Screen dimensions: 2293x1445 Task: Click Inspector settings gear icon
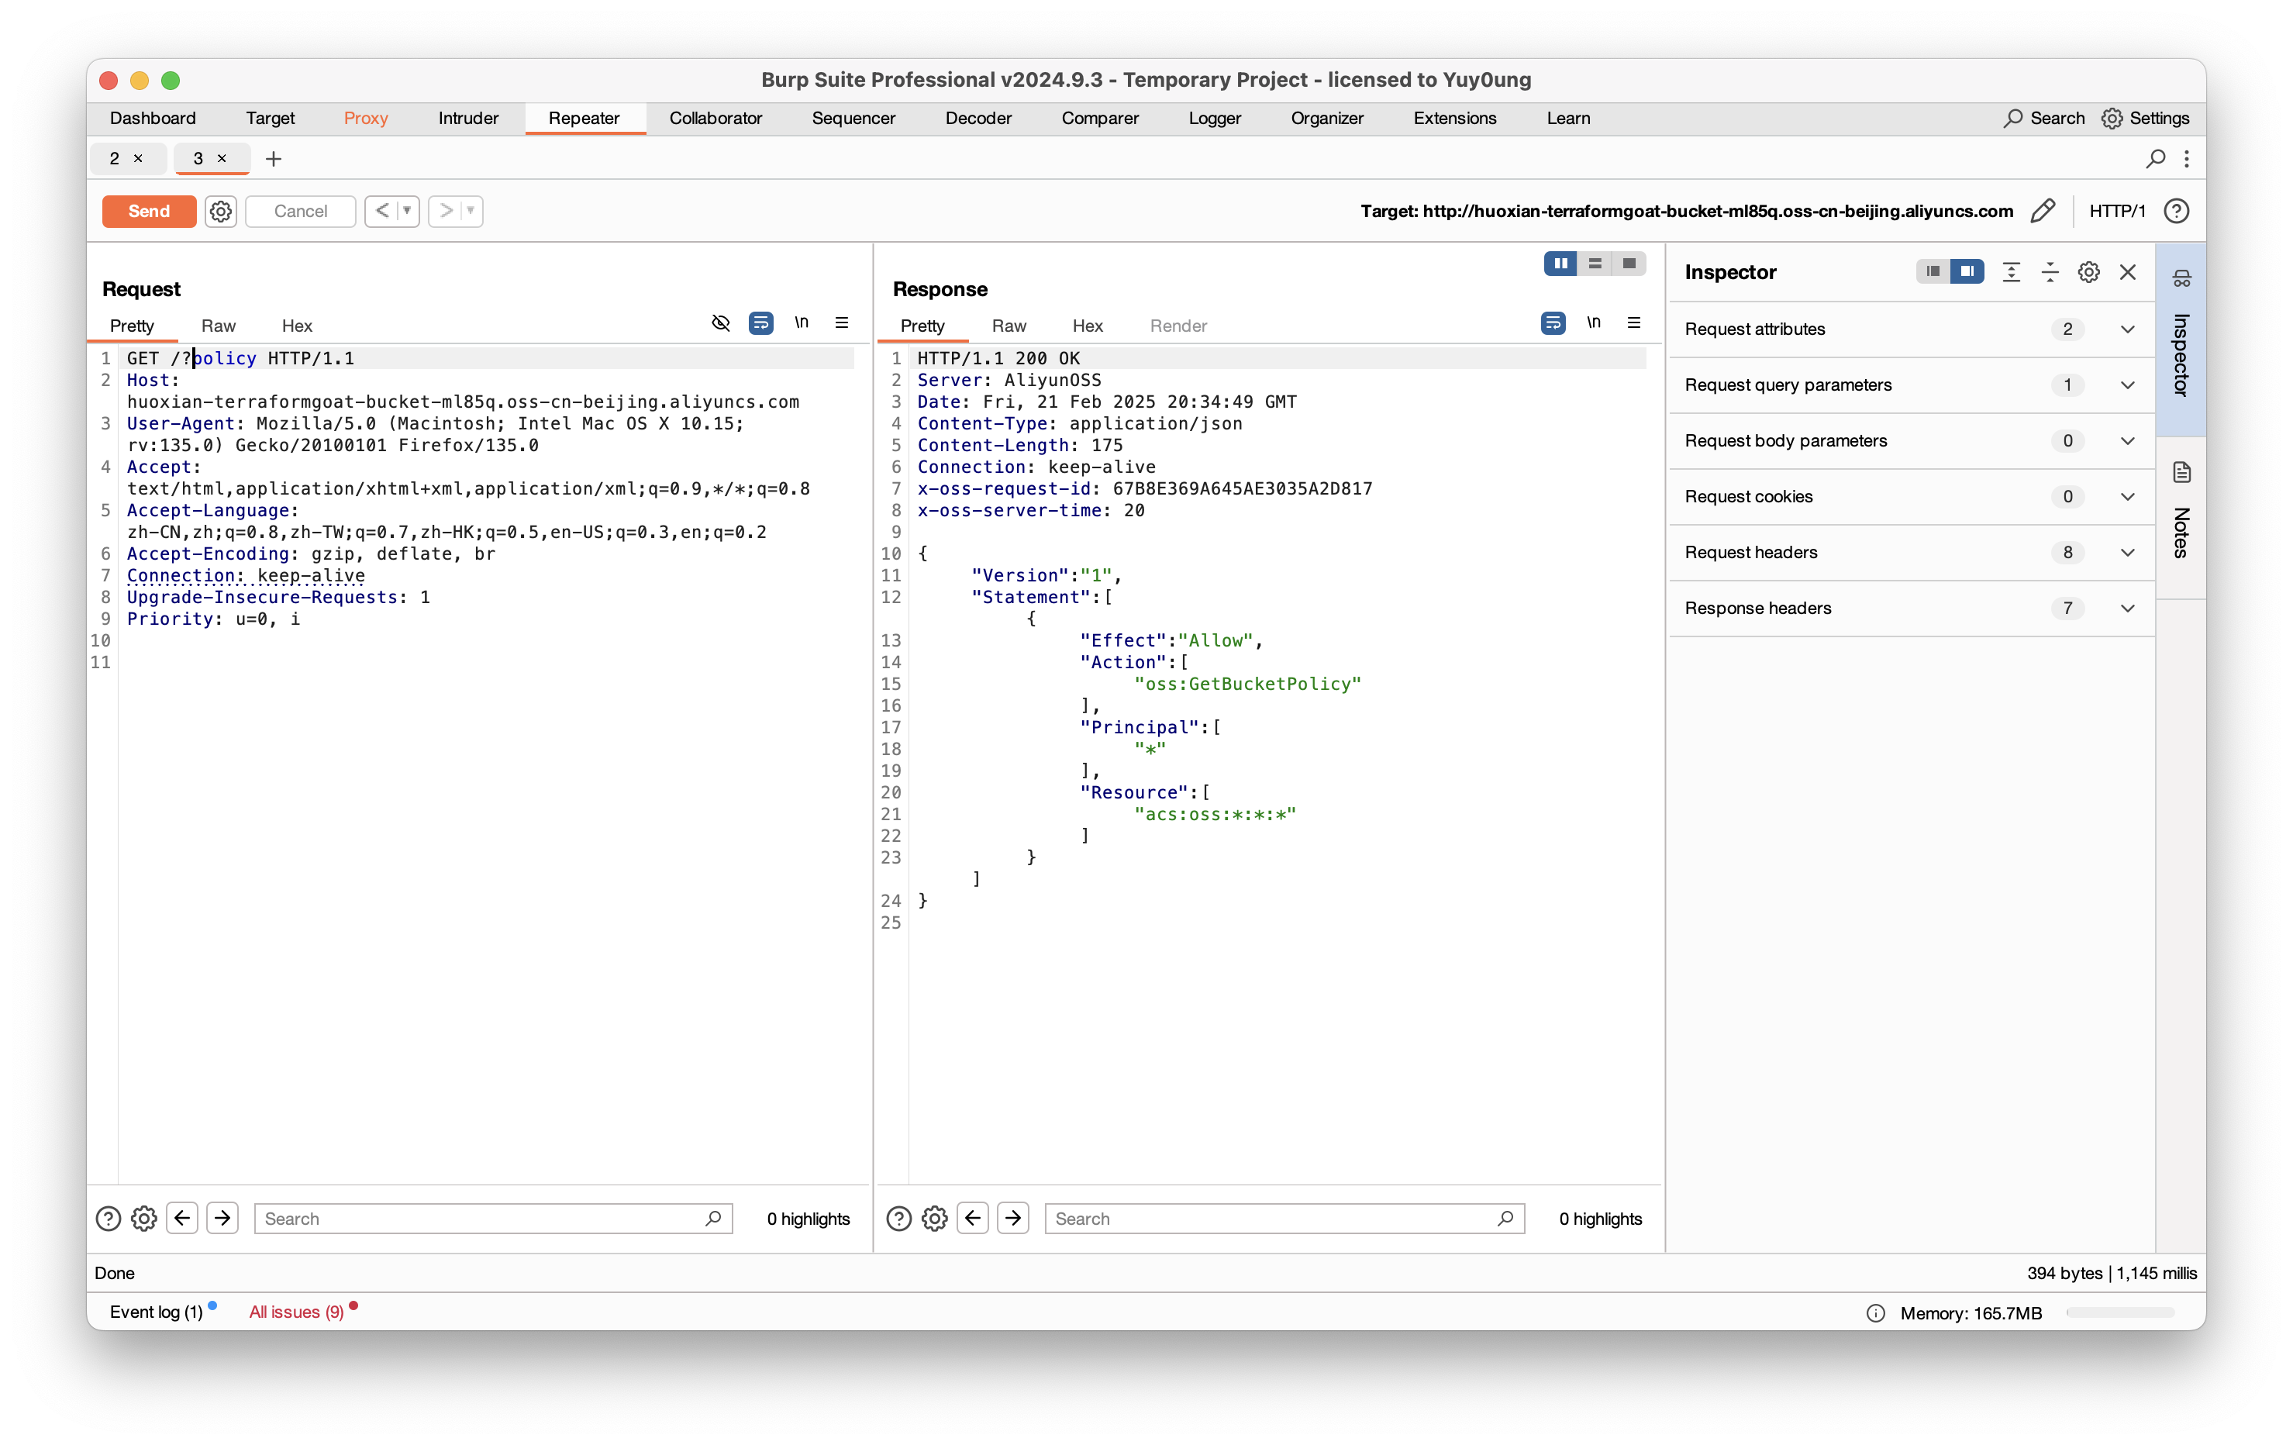(2088, 272)
